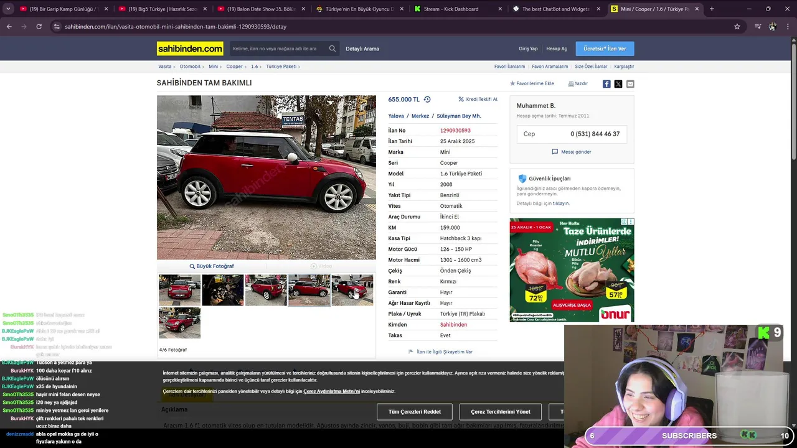
Task: Reload the page with refresh icon
Action: point(39,27)
